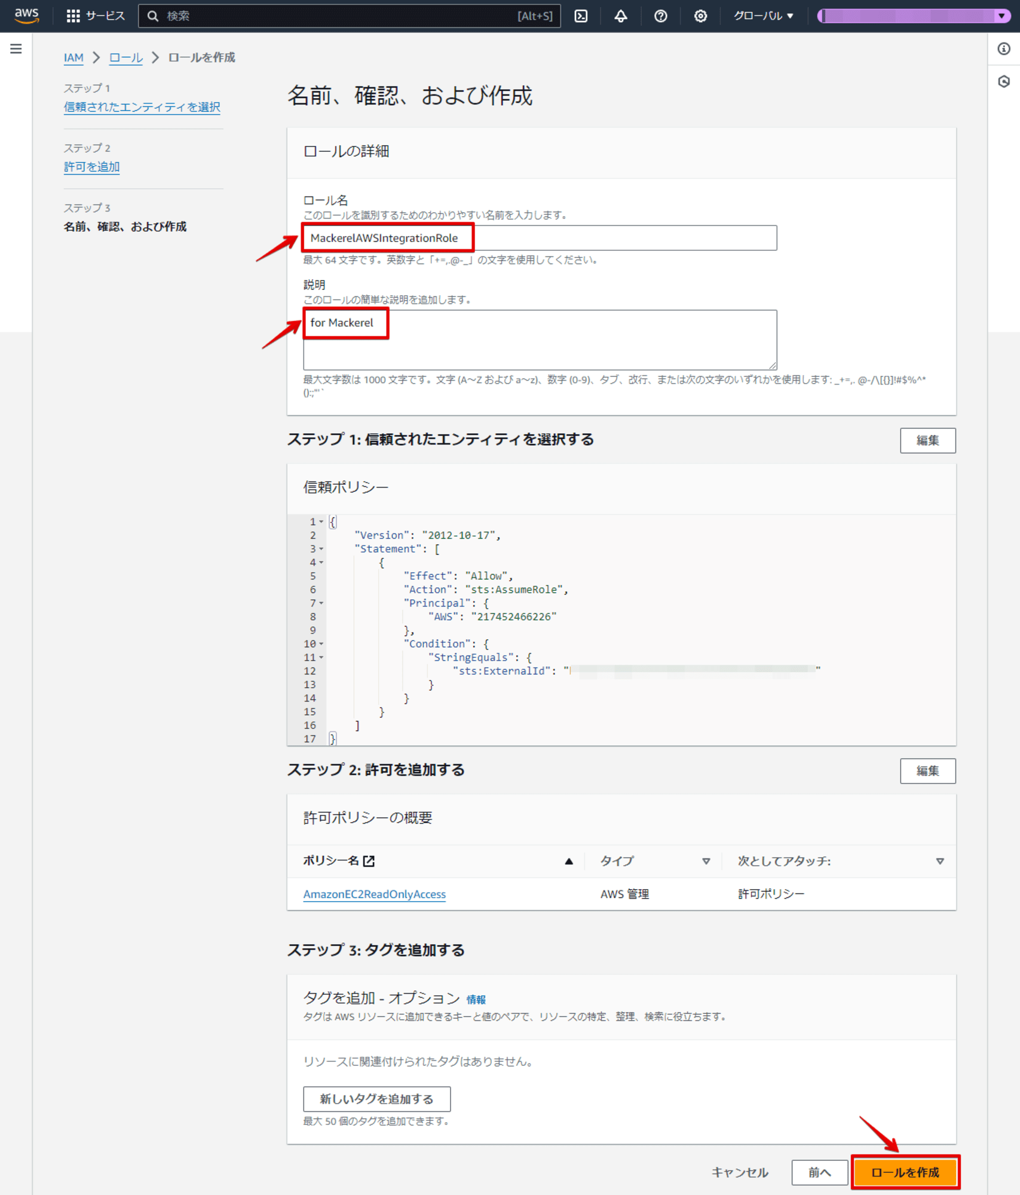
Task: Open the services grid icon
Action: tap(73, 16)
